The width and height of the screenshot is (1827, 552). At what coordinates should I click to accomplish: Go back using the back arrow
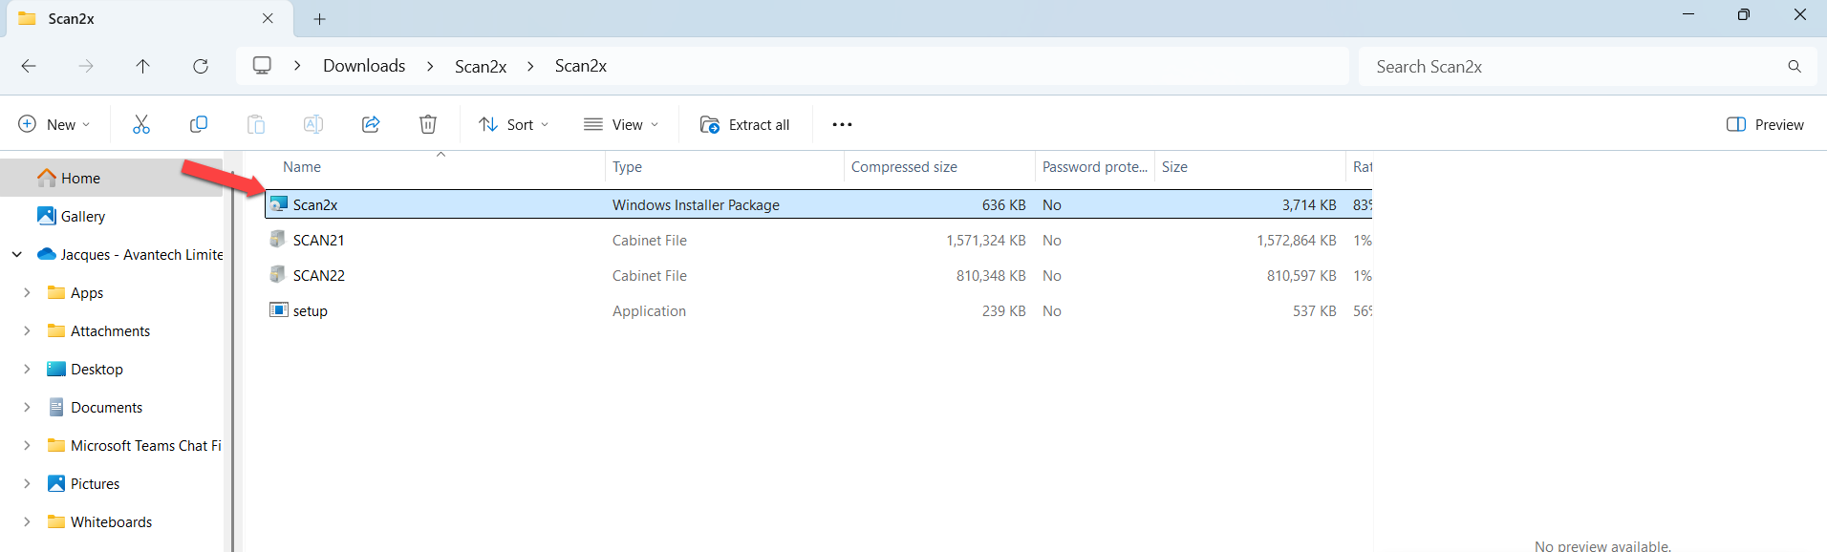29,66
